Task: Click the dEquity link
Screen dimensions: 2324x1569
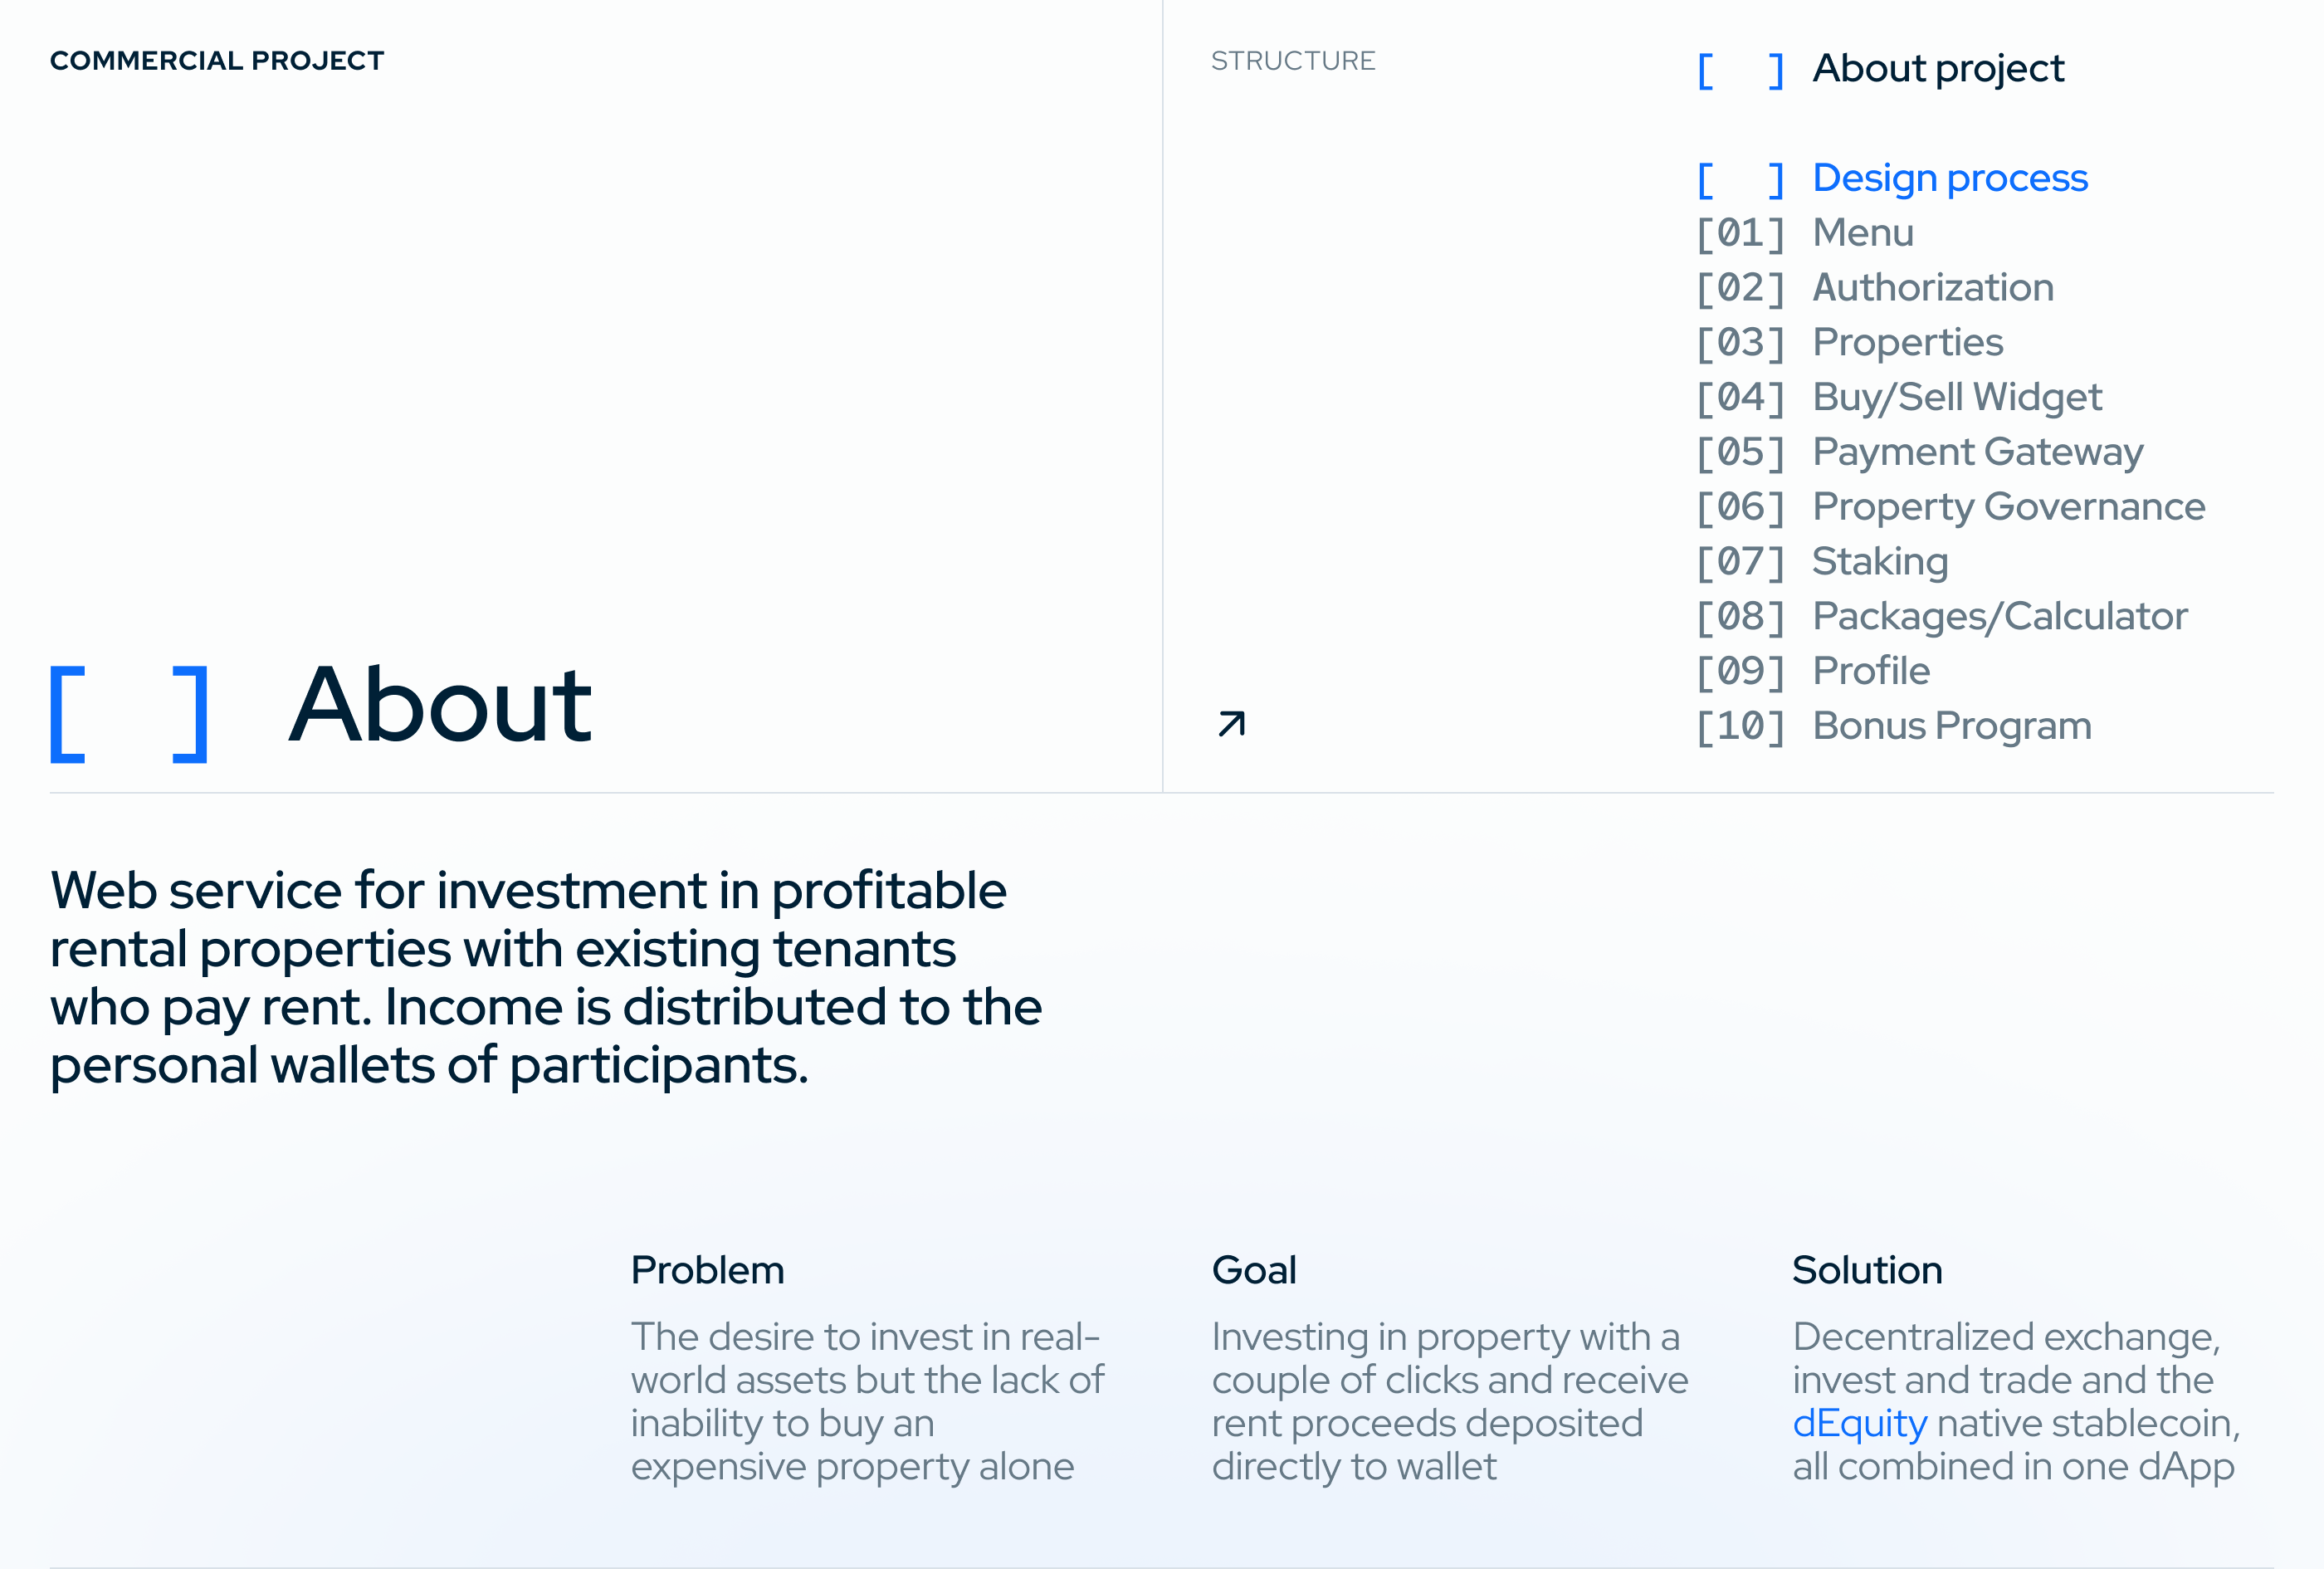Action: click(x=1859, y=1423)
